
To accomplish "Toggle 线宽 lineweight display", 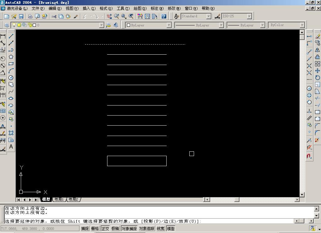I will [161, 229].
